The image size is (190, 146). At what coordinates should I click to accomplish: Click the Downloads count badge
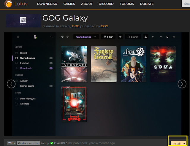click(51, 68)
